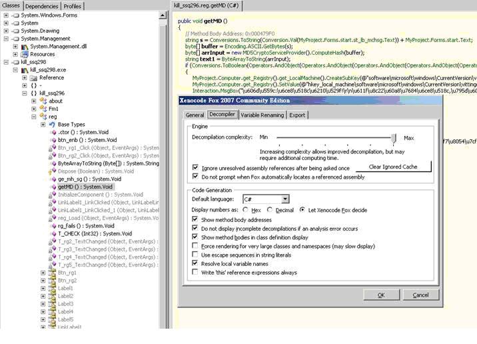Click the Base Types arrow icon
This screenshot has height=344, width=477.
click(53, 125)
